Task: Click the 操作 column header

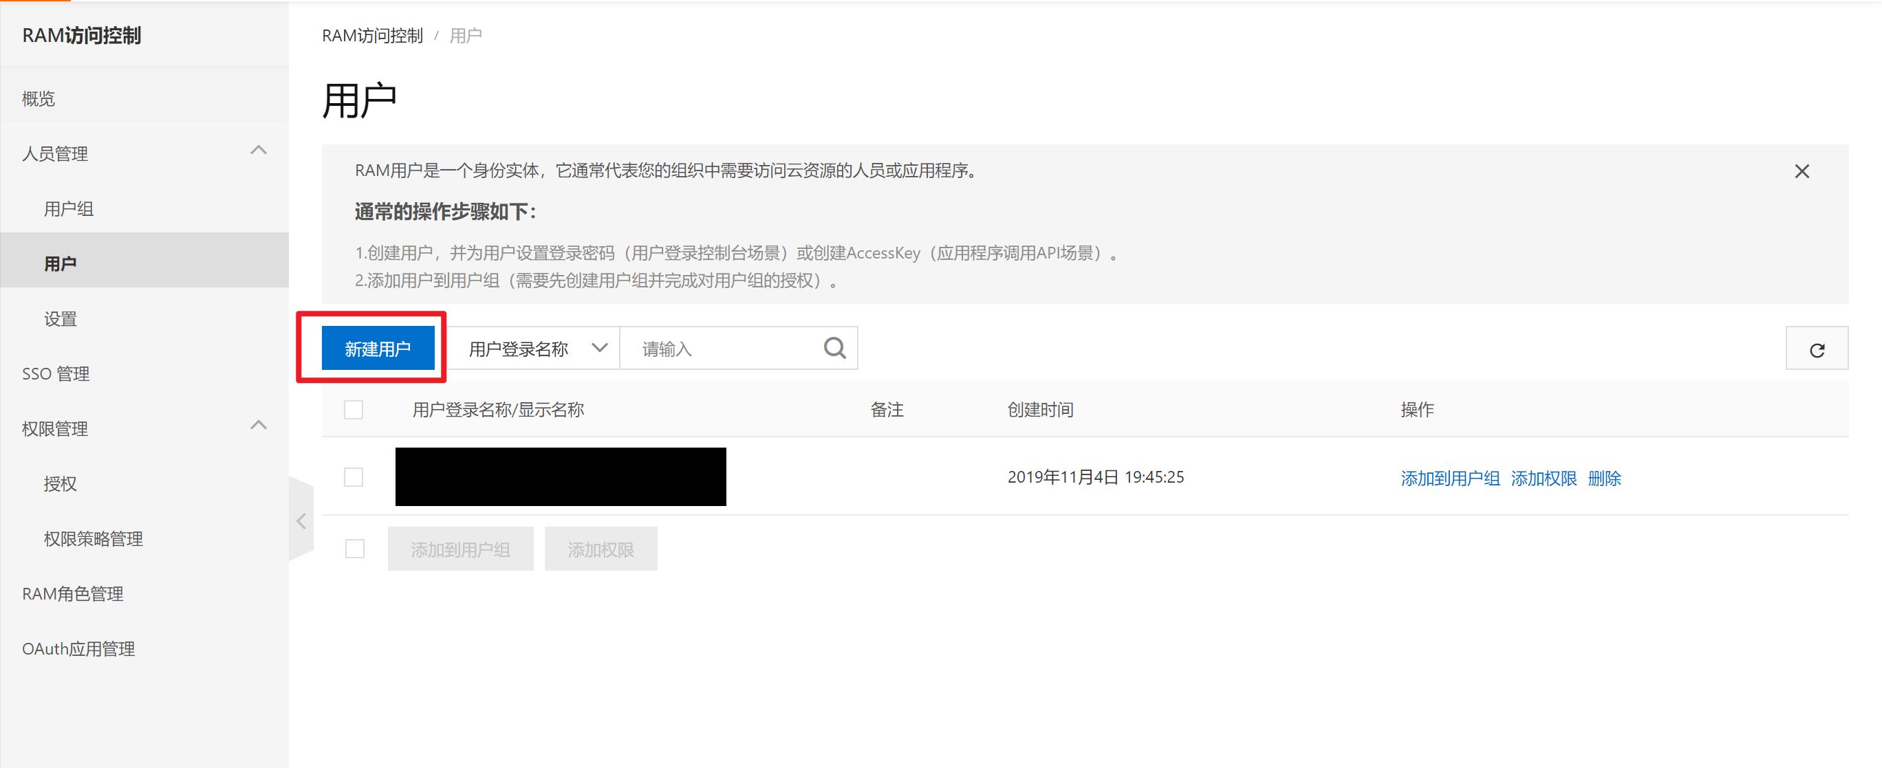Action: 1416,410
